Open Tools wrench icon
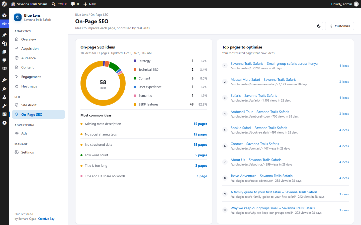Screen dimensions: 361x225 4,106
